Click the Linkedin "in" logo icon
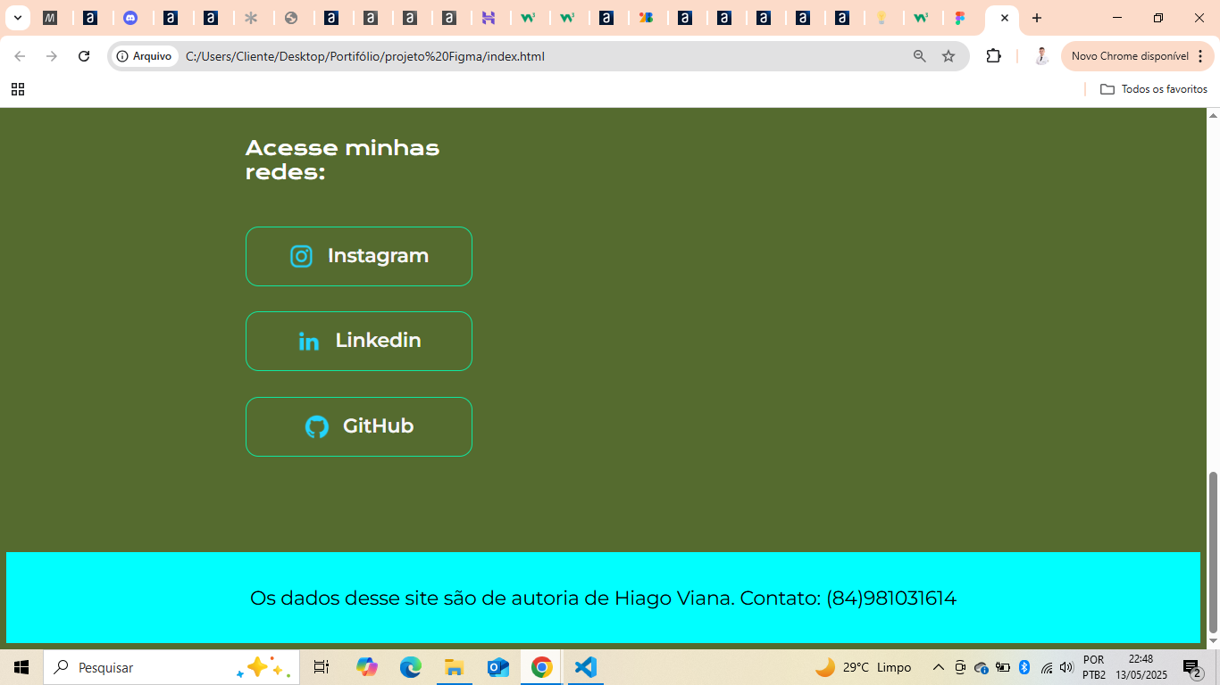The image size is (1220, 685). coord(309,342)
